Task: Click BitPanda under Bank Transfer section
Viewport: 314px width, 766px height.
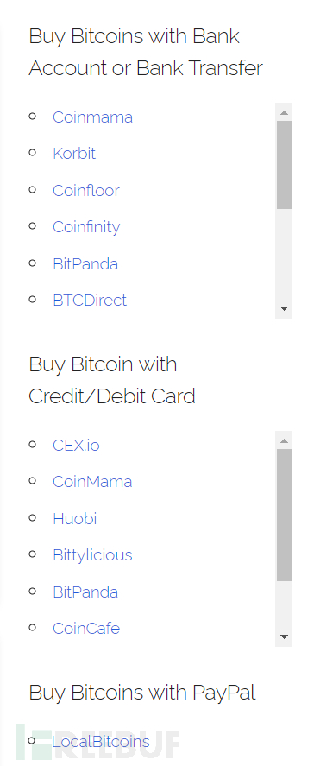Action: [85, 263]
